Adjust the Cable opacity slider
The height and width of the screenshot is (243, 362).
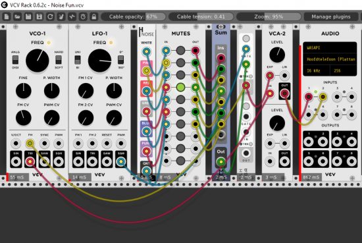pos(134,16)
